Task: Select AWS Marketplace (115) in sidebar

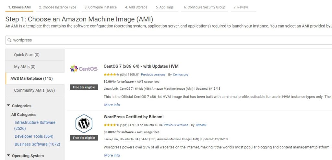Action: click(35, 78)
